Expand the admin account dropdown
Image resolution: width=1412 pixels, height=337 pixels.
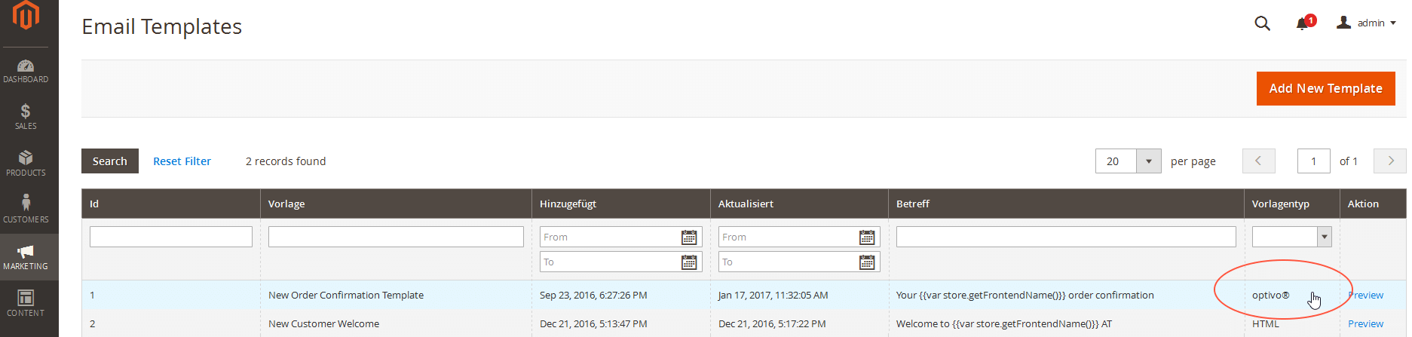[x=1366, y=23]
